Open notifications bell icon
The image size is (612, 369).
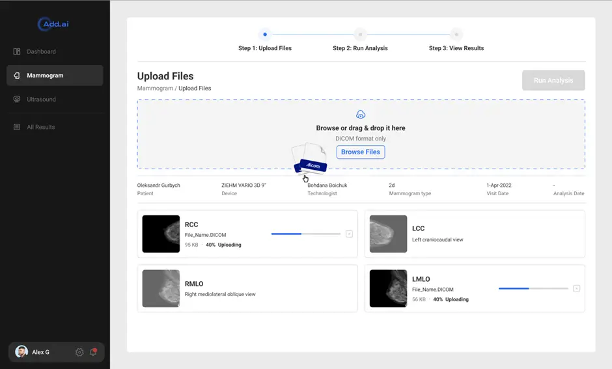(93, 352)
